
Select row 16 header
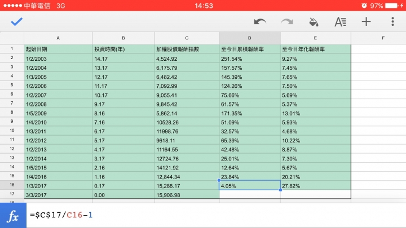(x=12, y=185)
